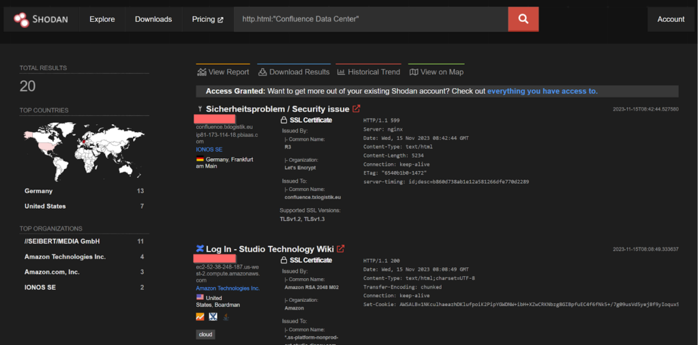698x345 pixels.
Task: Click the 'Server: nginx' header line
Action: click(x=383, y=129)
